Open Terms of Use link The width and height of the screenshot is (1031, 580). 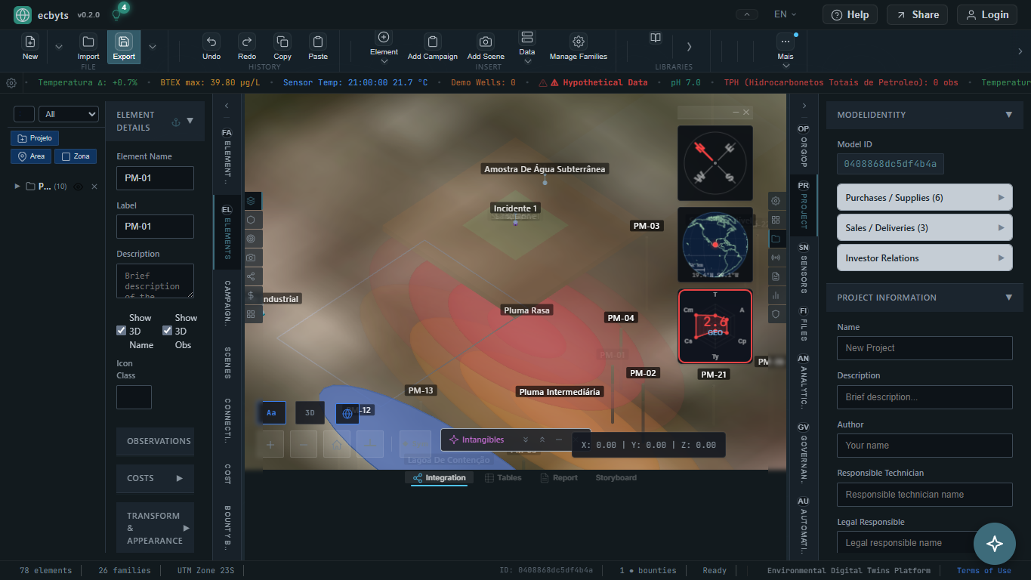[983, 571]
